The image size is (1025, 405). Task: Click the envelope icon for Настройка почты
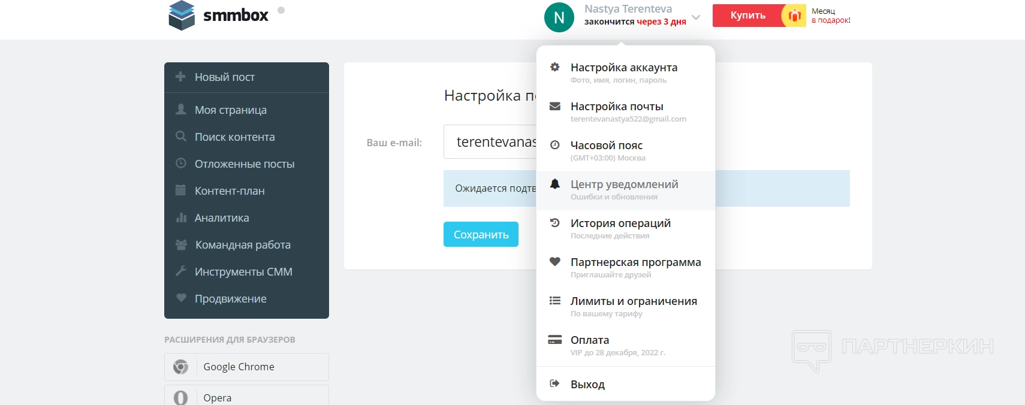(x=555, y=106)
